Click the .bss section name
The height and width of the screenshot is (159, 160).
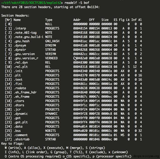17,131
